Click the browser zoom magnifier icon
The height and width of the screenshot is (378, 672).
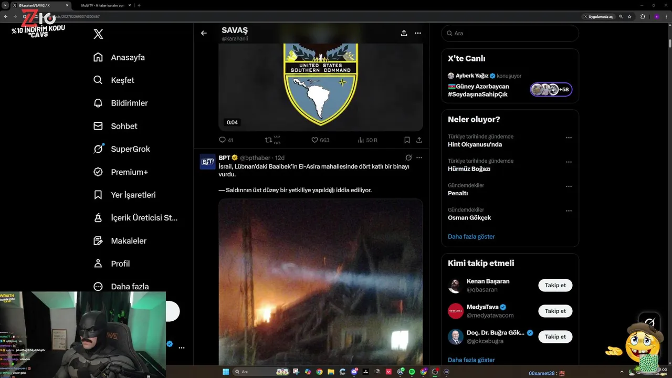[x=621, y=17]
